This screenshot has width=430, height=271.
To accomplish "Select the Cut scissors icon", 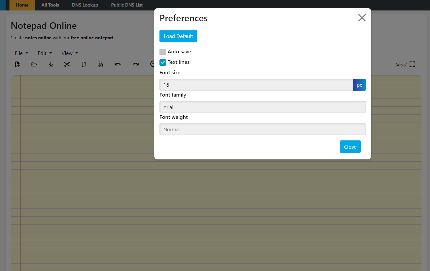I will click(67, 64).
